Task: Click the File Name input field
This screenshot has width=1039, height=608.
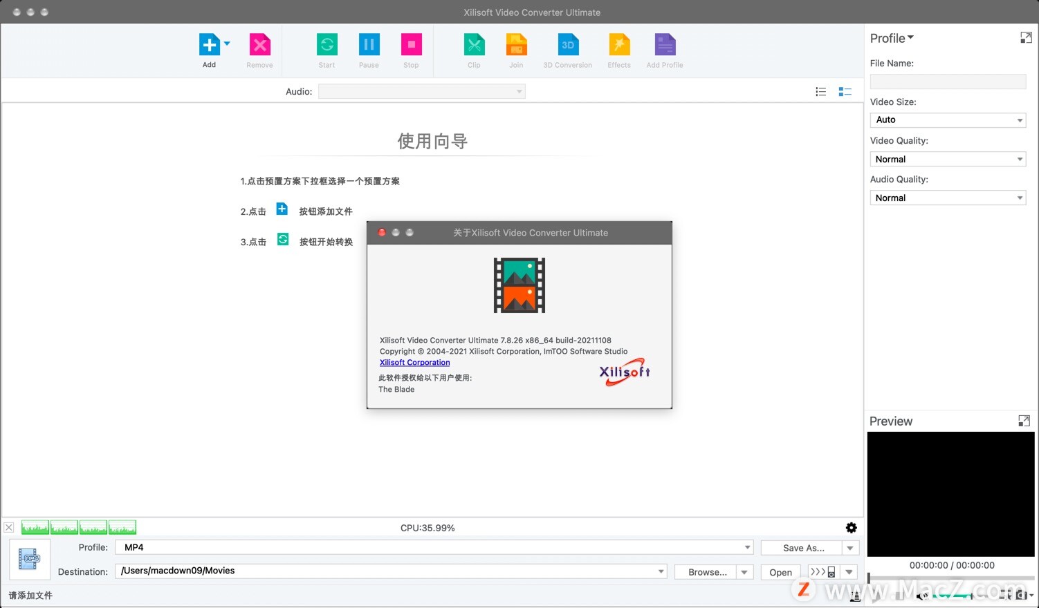Action: (948, 82)
